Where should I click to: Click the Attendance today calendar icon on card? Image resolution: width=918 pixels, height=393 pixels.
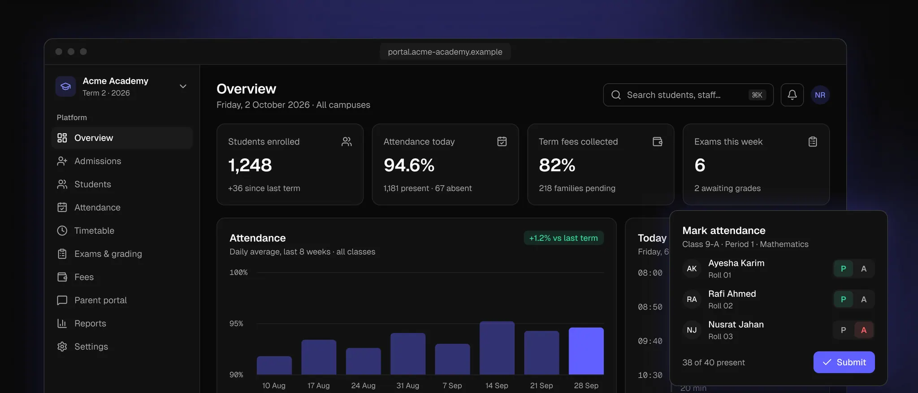tap(502, 142)
